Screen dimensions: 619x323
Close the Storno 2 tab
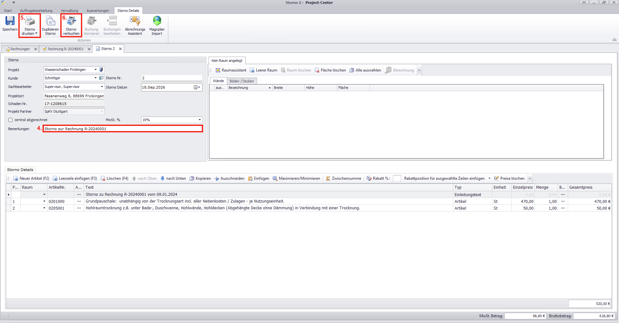[120, 49]
